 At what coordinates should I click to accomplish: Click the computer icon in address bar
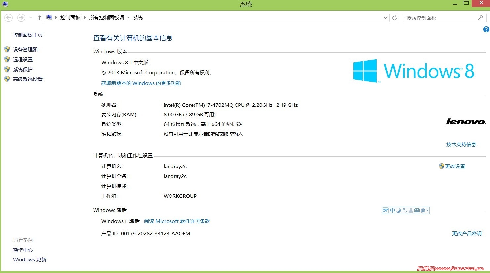point(49,17)
